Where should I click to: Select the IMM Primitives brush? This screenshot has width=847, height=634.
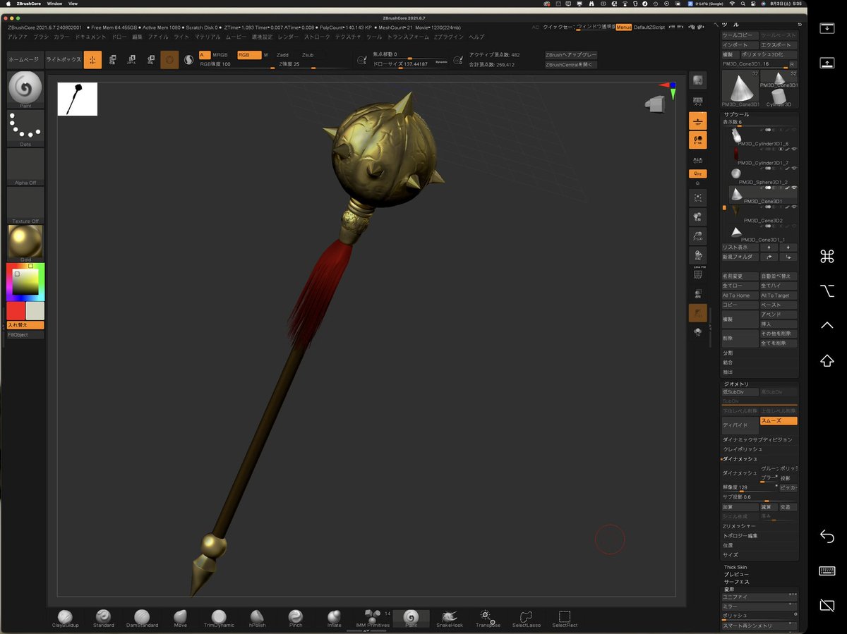373,618
